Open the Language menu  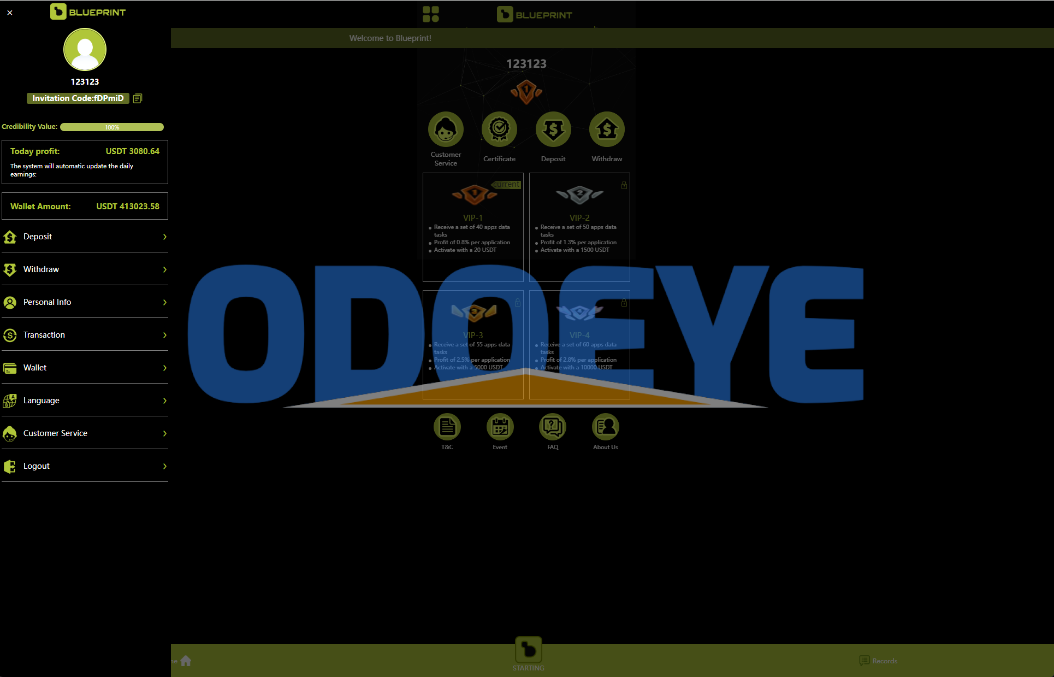[x=87, y=401]
